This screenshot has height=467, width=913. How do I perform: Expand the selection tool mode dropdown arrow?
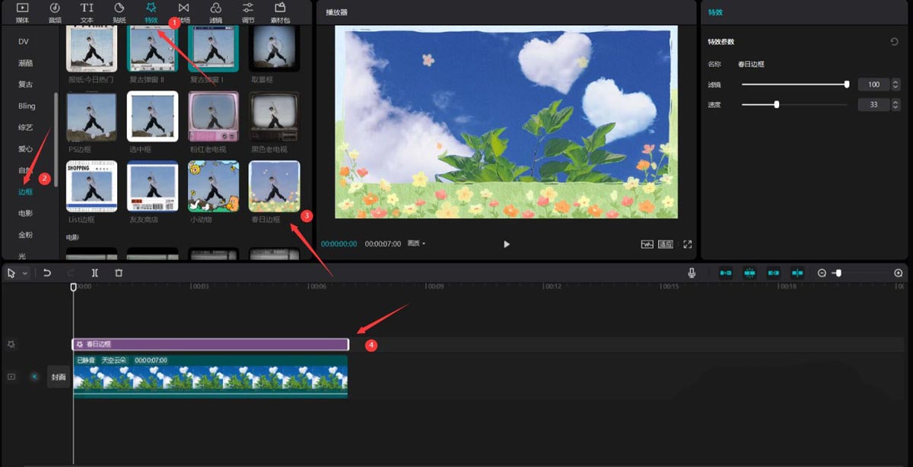tap(25, 273)
